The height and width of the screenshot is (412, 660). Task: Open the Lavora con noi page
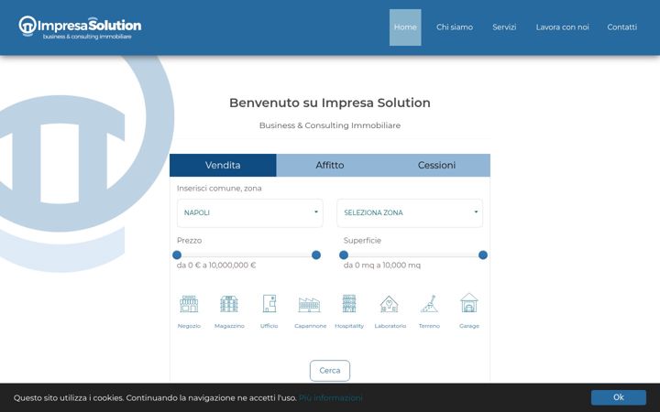[x=562, y=27]
